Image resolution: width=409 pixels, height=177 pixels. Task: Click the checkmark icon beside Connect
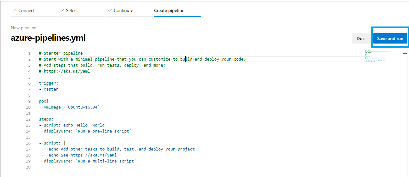tap(14, 10)
